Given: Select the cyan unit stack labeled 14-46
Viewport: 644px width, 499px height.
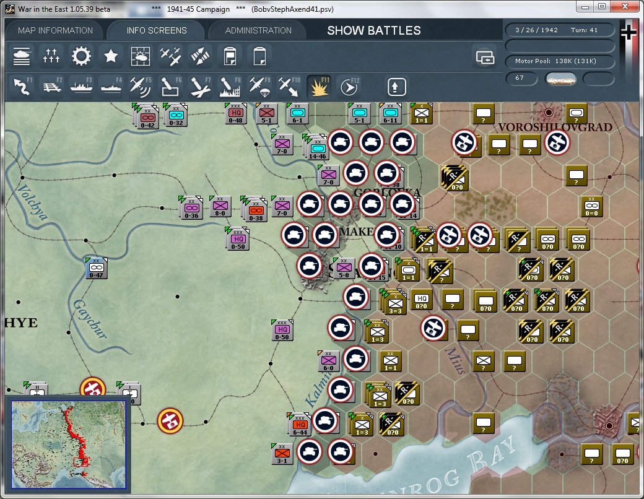Looking at the screenshot, I should coord(316,147).
